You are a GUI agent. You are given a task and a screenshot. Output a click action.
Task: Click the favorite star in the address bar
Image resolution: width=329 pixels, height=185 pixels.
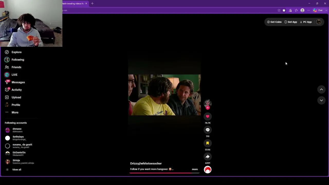pyautogui.click(x=284, y=10)
